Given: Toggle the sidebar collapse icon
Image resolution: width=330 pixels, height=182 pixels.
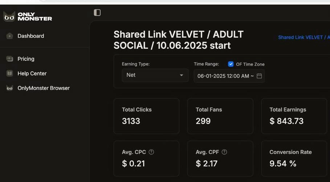Looking at the screenshot, I should (97, 13).
